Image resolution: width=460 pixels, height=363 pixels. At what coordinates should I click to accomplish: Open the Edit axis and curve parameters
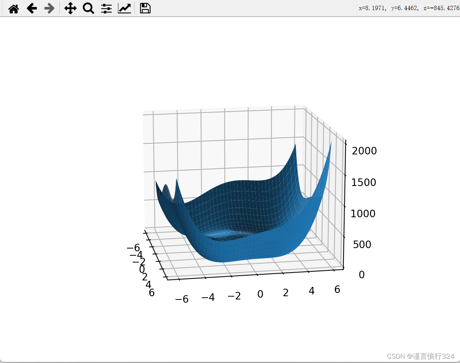coord(124,8)
